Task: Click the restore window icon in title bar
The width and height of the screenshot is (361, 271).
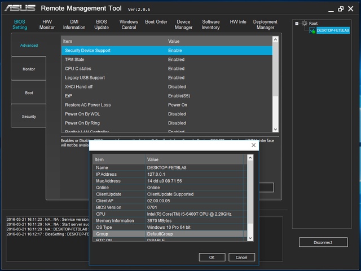Action: point(341,8)
